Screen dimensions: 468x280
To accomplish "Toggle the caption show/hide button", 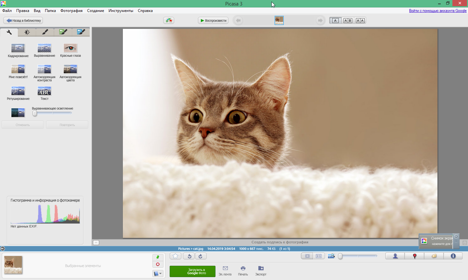I will (x=96, y=242).
